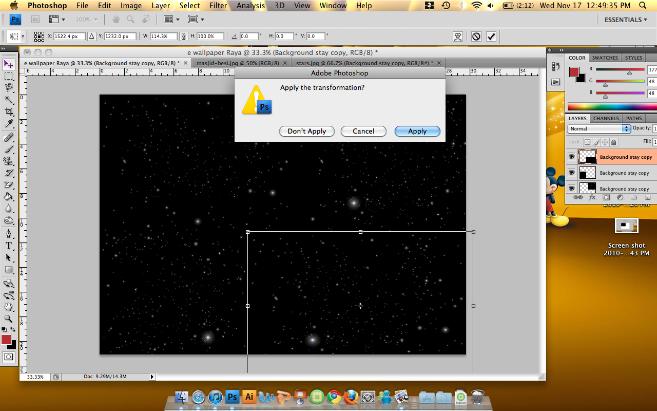657x411 pixels.
Task: Open the Analysis menu
Action: pos(250,6)
